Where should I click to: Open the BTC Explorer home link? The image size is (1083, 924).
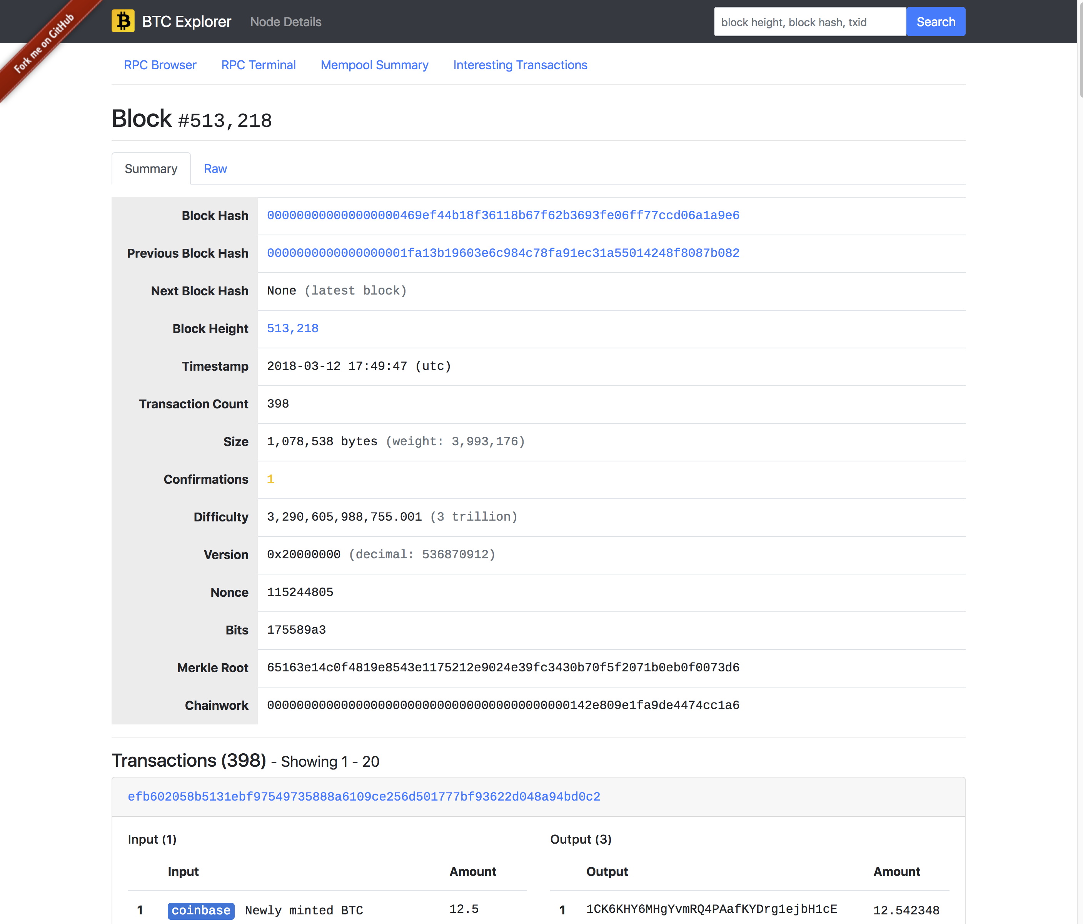pos(186,22)
